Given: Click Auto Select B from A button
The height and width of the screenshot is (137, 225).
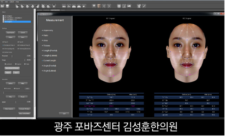Looking at the screenshot, I should [12, 68].
